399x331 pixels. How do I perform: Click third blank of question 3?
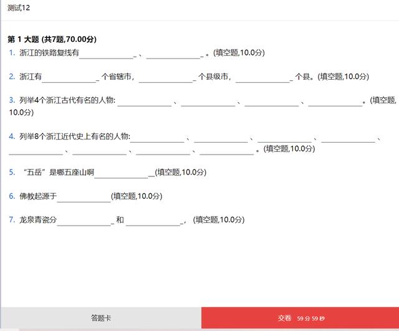pyautogui.click(x=272, y=101)
